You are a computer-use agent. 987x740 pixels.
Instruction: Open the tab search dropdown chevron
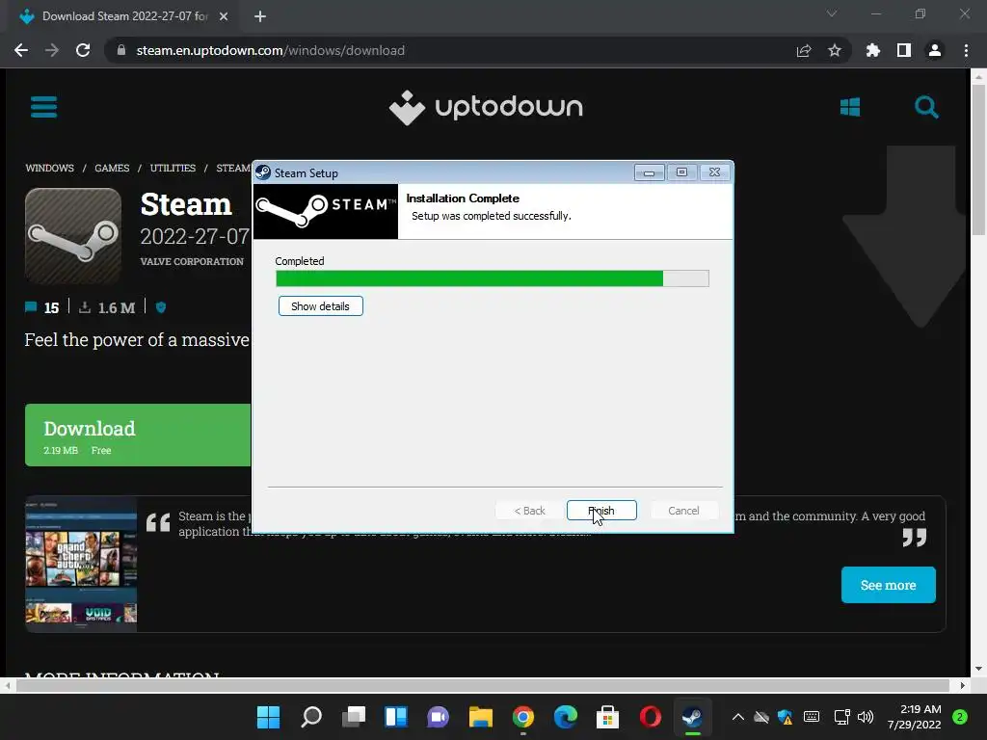point(832,13)
